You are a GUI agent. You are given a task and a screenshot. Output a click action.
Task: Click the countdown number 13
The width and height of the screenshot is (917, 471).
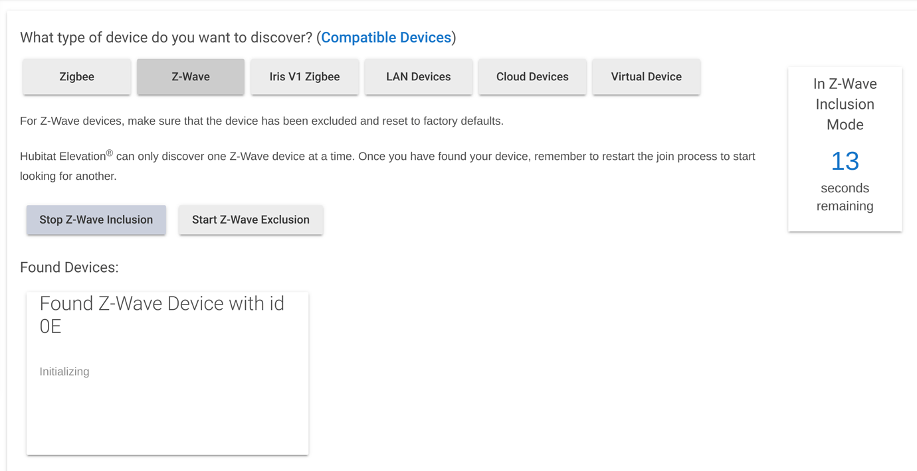tap(845, 161)
